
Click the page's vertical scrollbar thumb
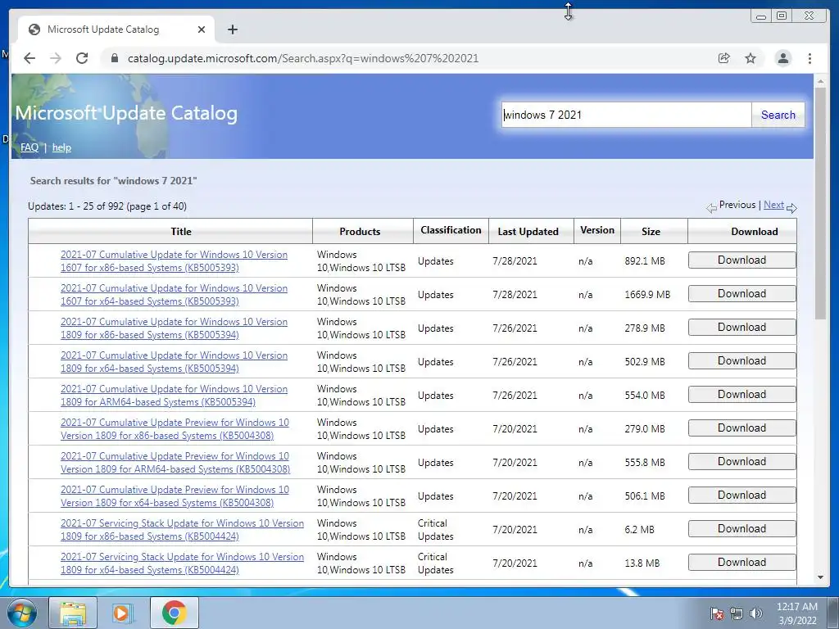click(820, 203)
